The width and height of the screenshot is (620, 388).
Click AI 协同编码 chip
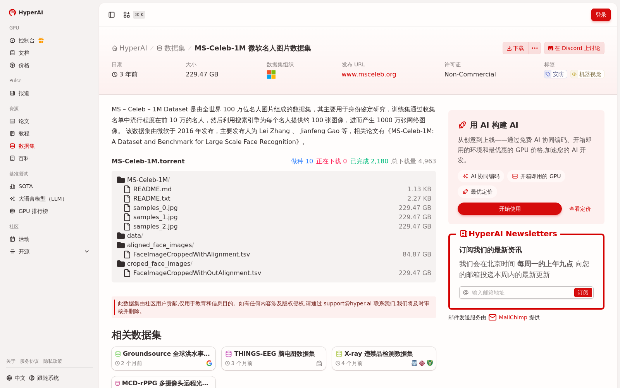tap(481, 176)
